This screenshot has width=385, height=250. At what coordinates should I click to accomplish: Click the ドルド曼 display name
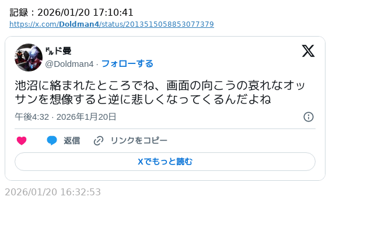(58, 51)
